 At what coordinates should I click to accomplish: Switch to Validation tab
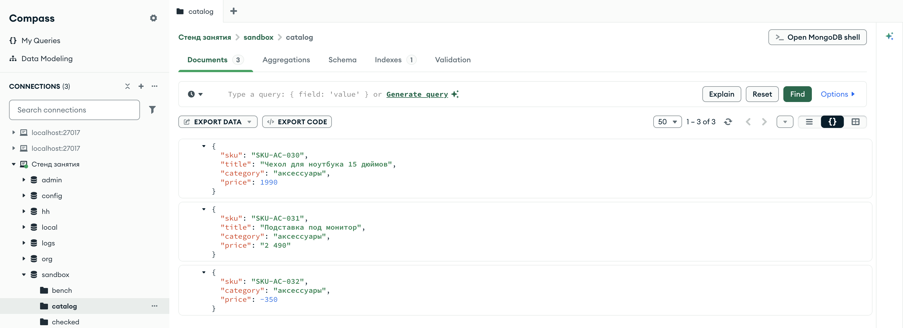[453, 60]
